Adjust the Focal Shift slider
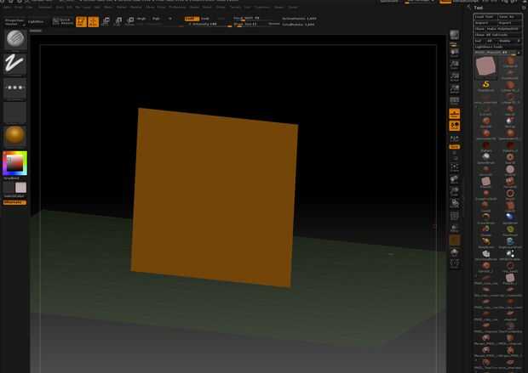 tap(248, 18)
